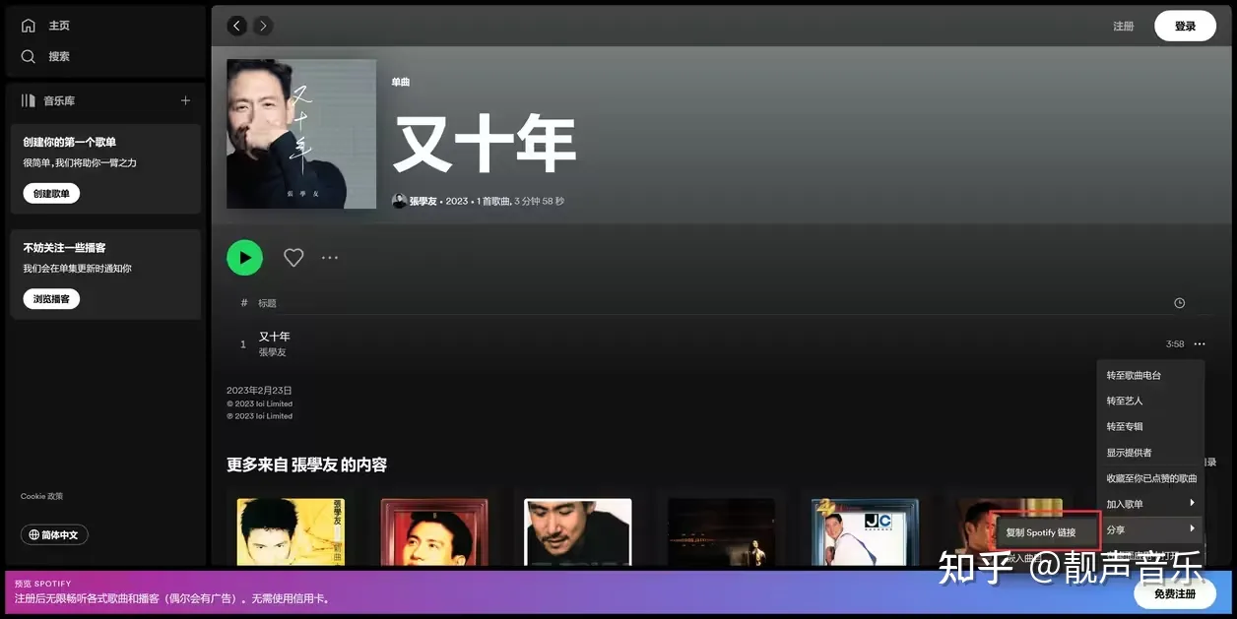
Task: Click the 创建歌单 button
Action: pos(51,194)
